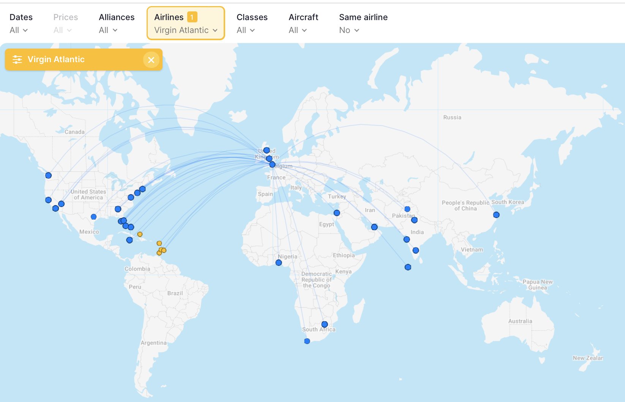Open the Same airline filter dropdown

[x=363, y=24]
